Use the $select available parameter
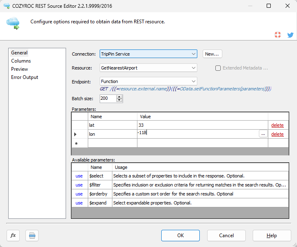The width and height of the screenshot is (297, 247). tap(79, 176)
